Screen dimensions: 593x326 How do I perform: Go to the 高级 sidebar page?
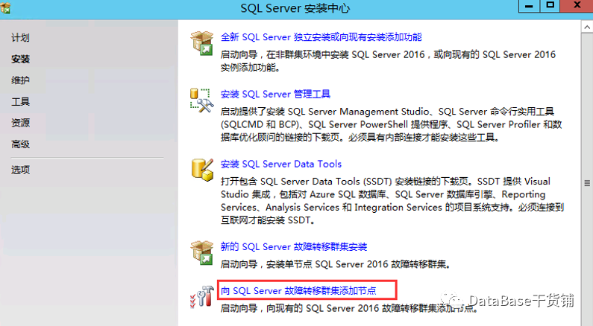tap(20, 144)
